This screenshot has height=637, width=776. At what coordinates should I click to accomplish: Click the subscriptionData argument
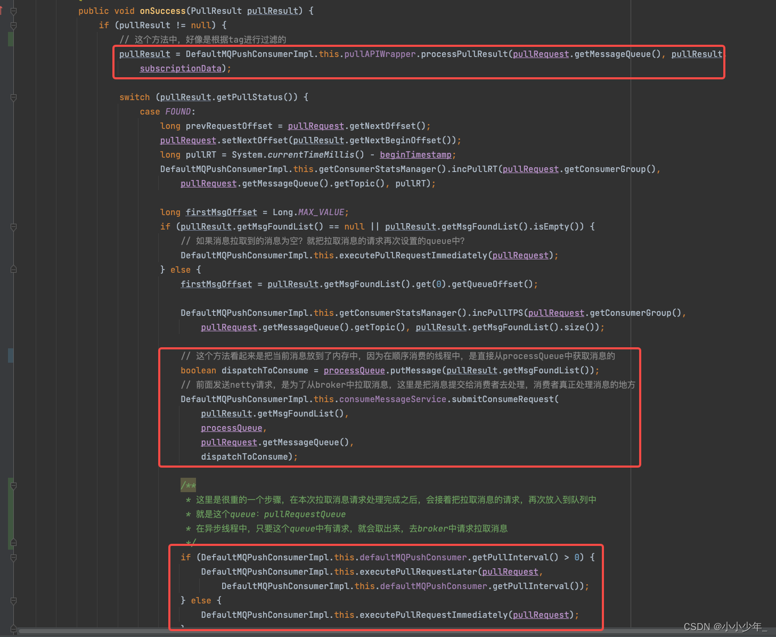tap(181, 68)
